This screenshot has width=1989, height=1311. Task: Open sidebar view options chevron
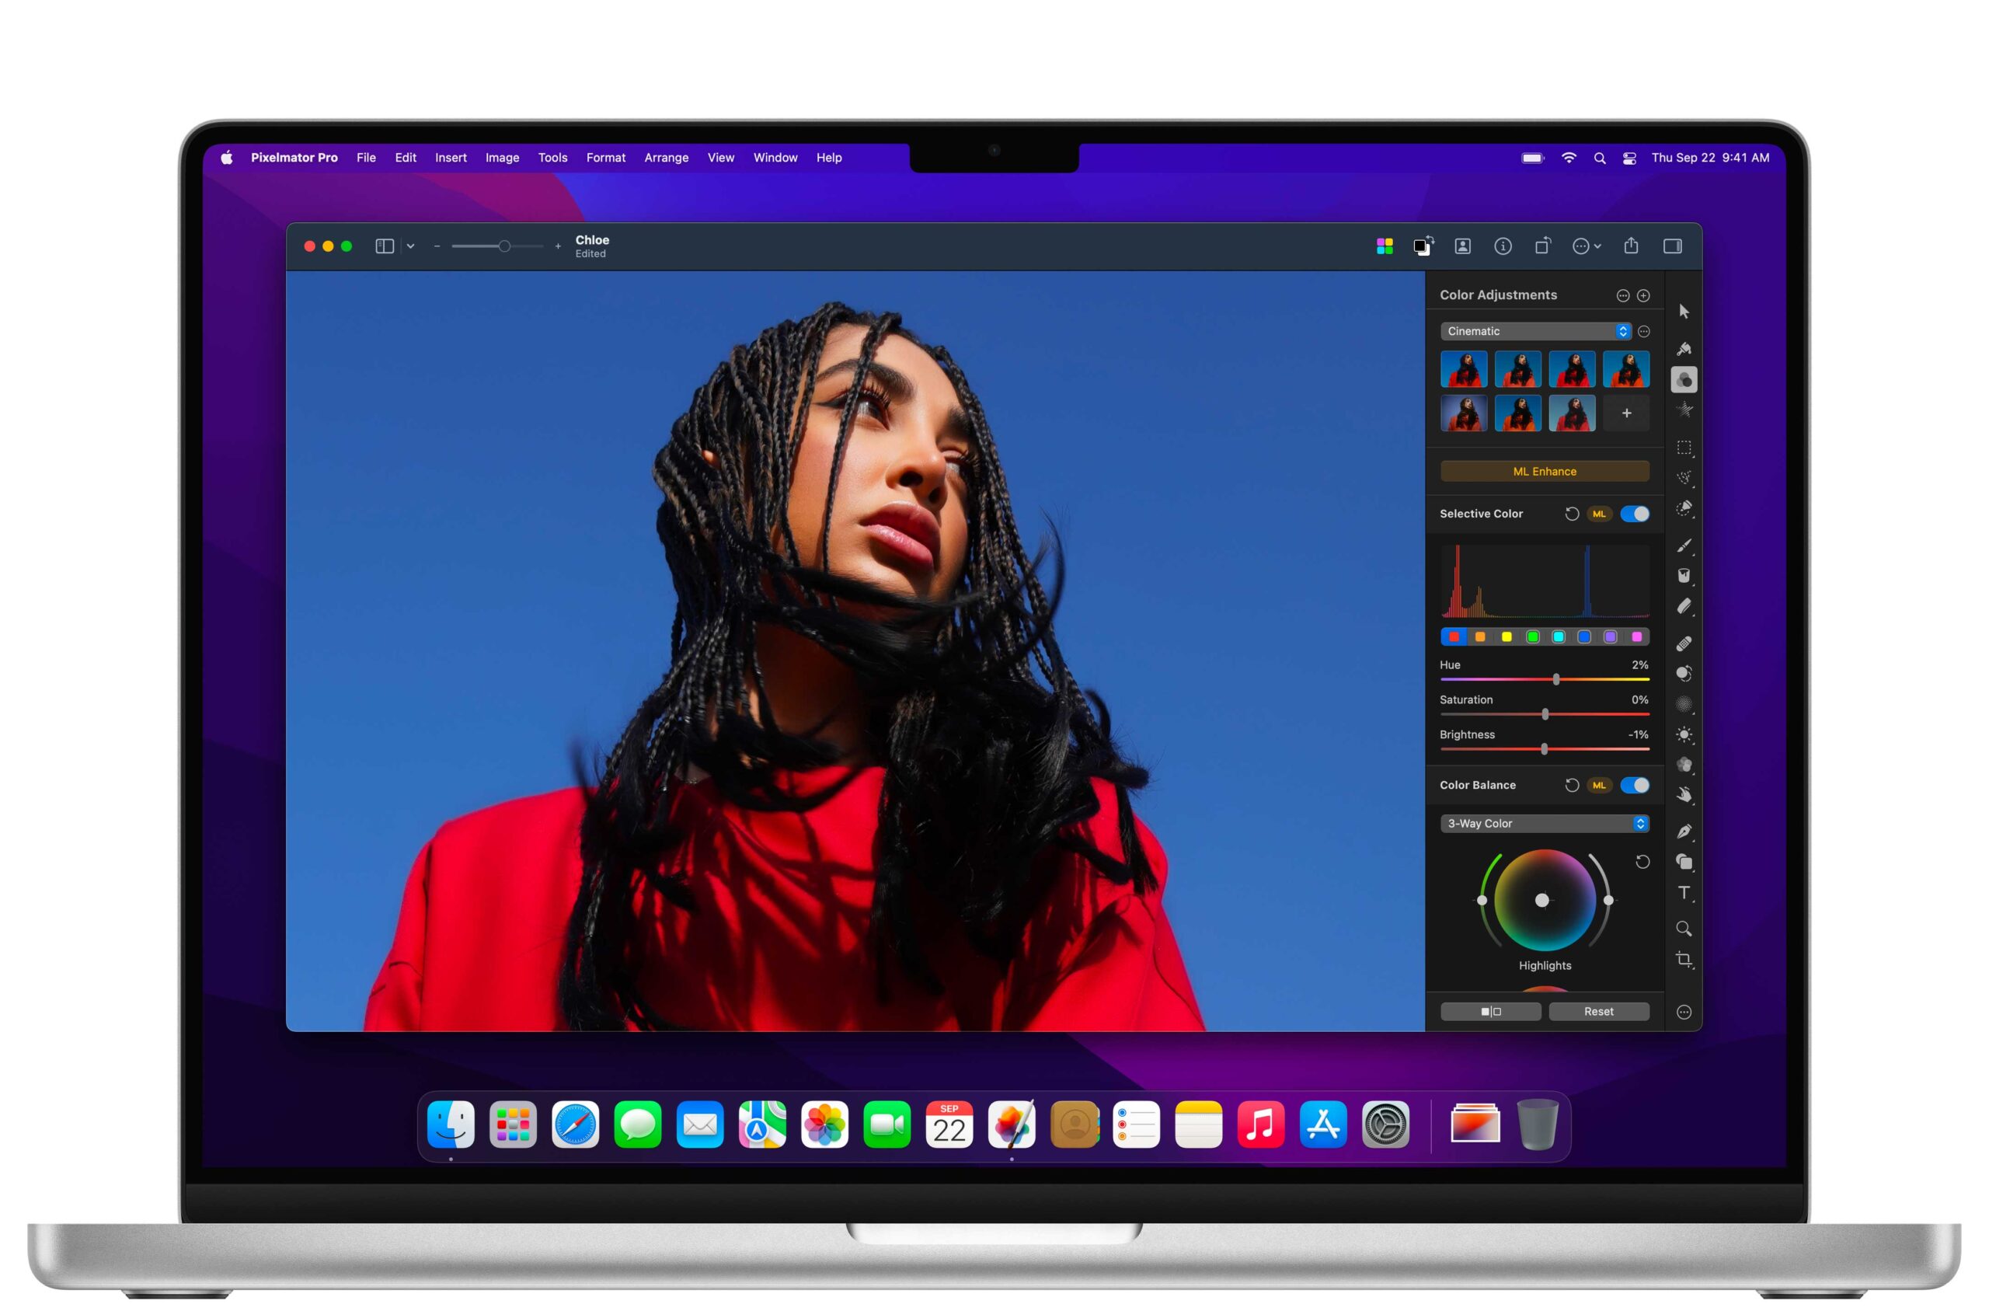[x=410, y=246]
